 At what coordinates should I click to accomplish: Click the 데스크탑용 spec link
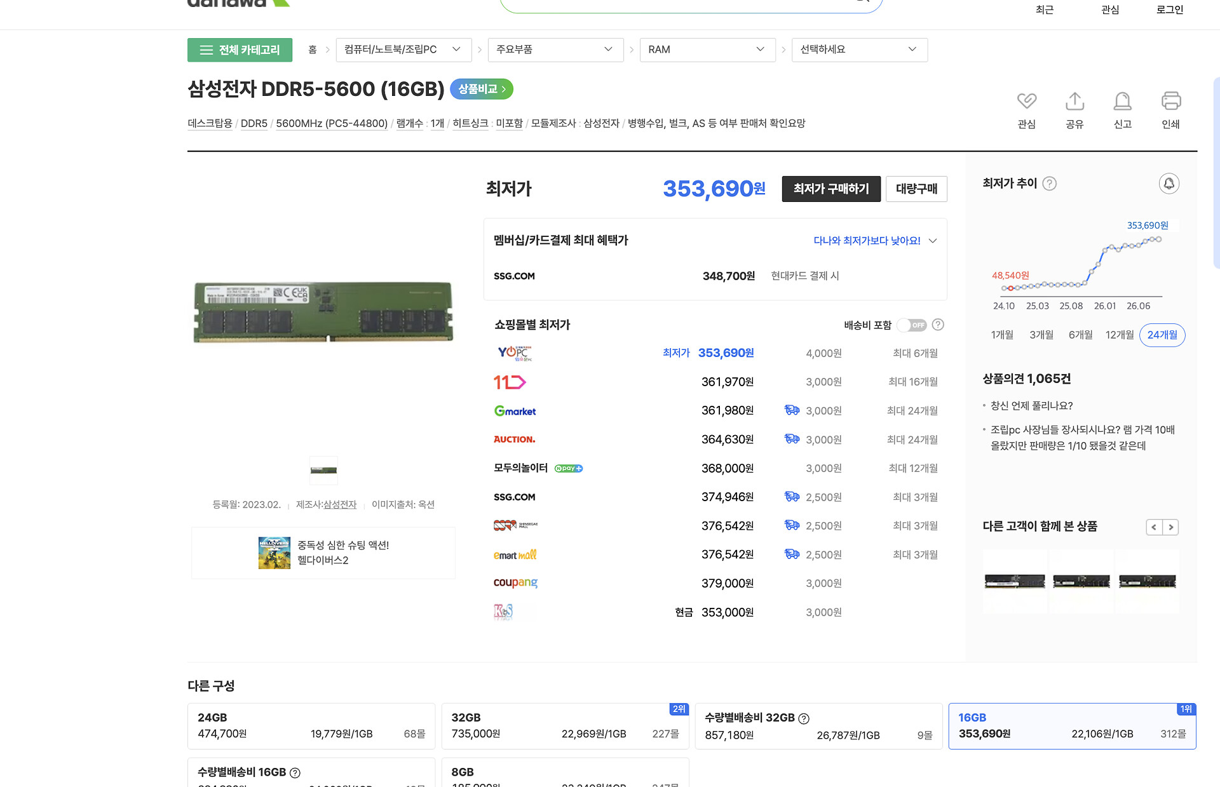pyautogui.click(x=210, y=123)
